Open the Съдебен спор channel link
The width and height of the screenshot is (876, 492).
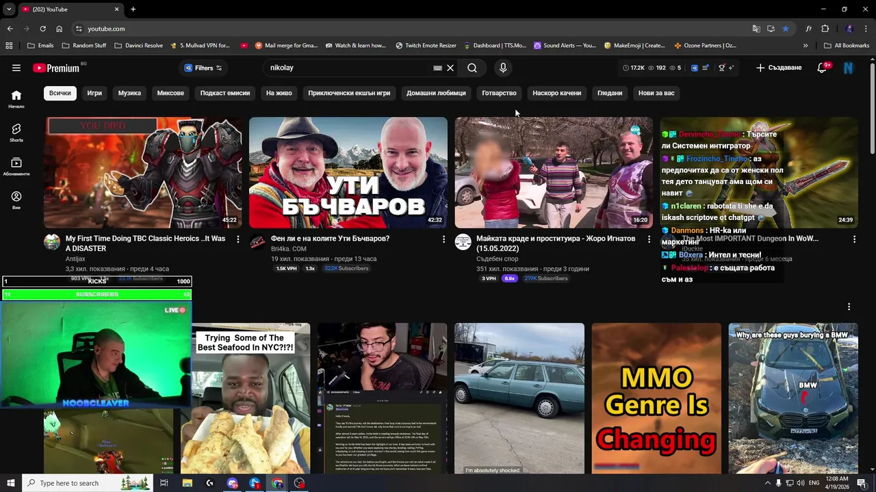498,259
